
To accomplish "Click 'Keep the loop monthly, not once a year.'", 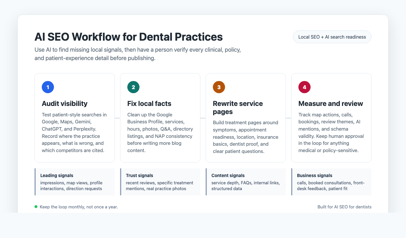I will [79, 207].
